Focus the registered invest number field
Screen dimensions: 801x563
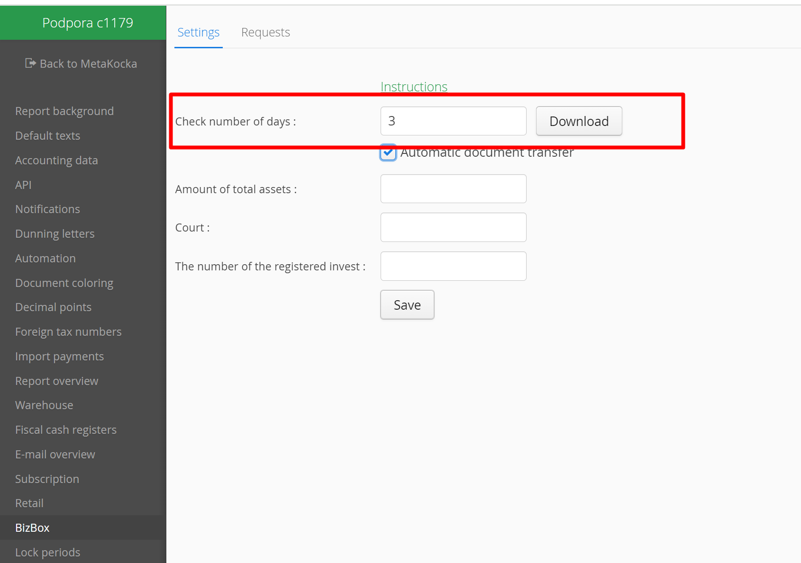(x=453, y=266)
